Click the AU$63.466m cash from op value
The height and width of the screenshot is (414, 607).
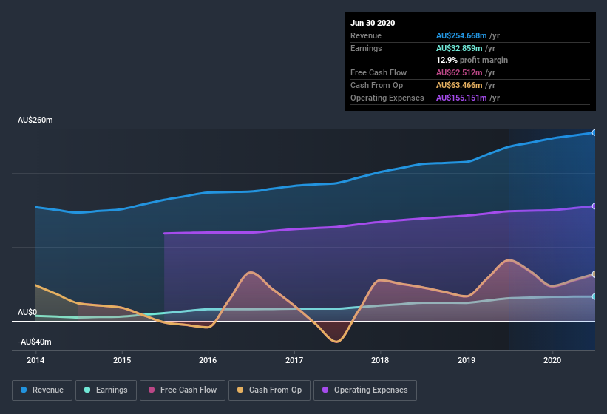coord(459,85)
